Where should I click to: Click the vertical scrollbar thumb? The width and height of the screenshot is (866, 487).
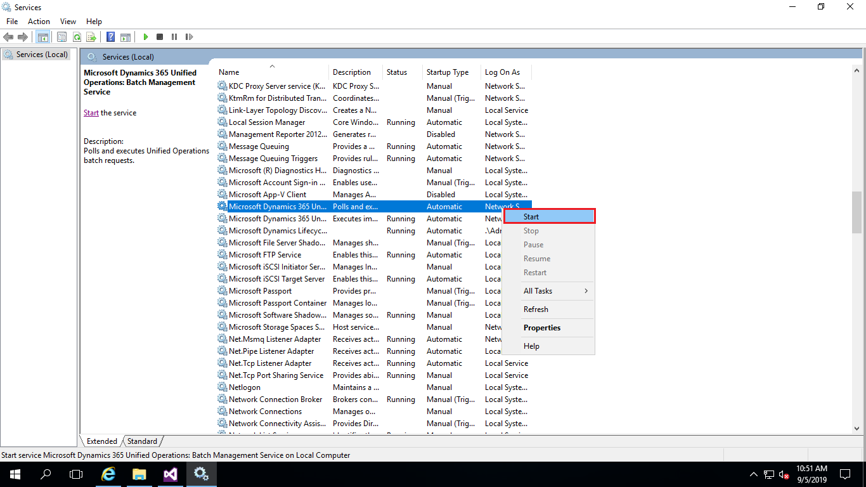coord(857,212)
